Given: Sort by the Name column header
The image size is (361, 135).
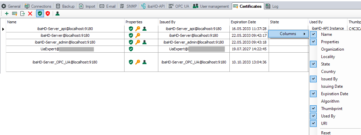Looking at the screenshot, I should coord(65,22).
